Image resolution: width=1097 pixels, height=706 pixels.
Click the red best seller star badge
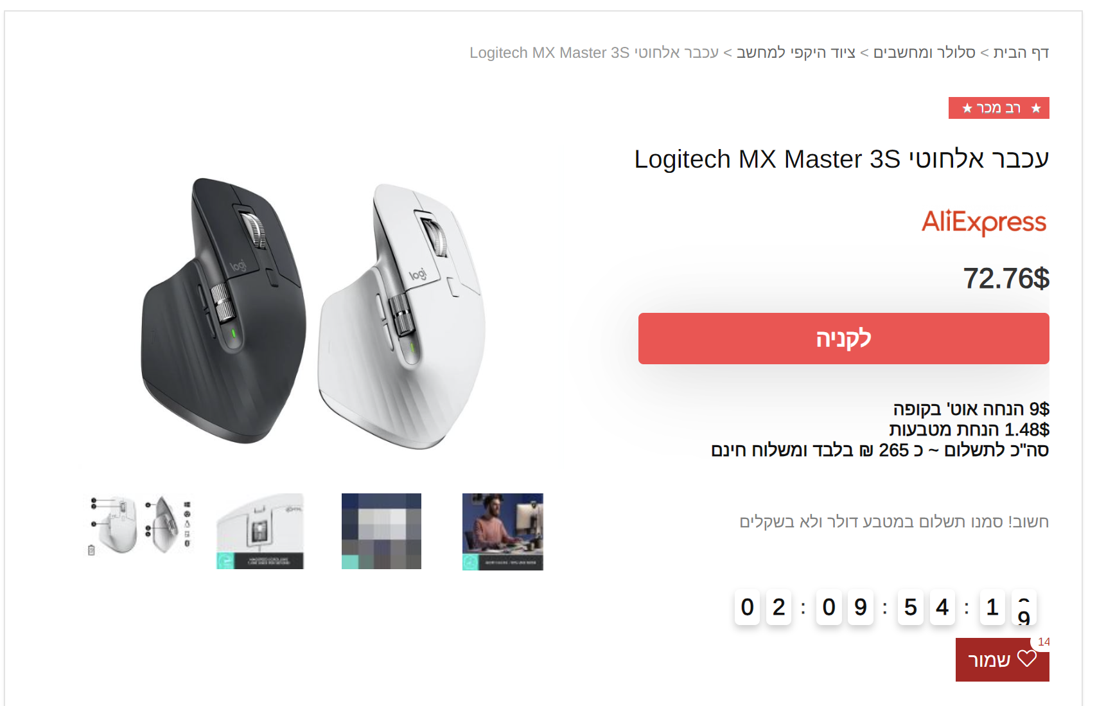[x=999, y=108]
